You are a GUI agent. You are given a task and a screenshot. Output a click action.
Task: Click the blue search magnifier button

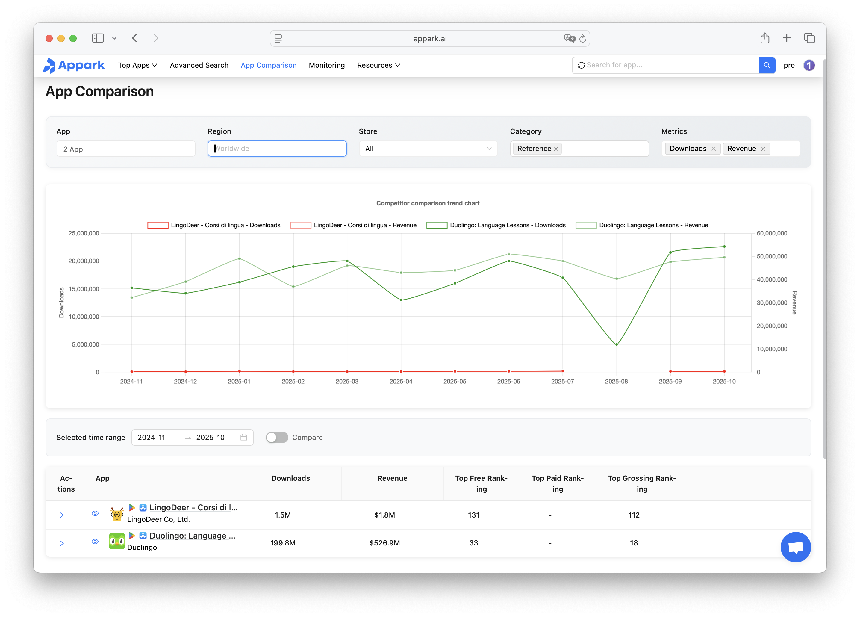pyautogui.click(x=767, y=65)
